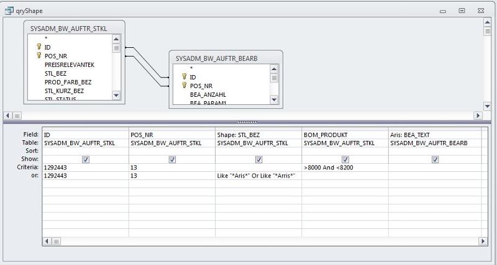Close the qryShape window
The height and width of the screenshot is (265, 497).
point(481,11)
